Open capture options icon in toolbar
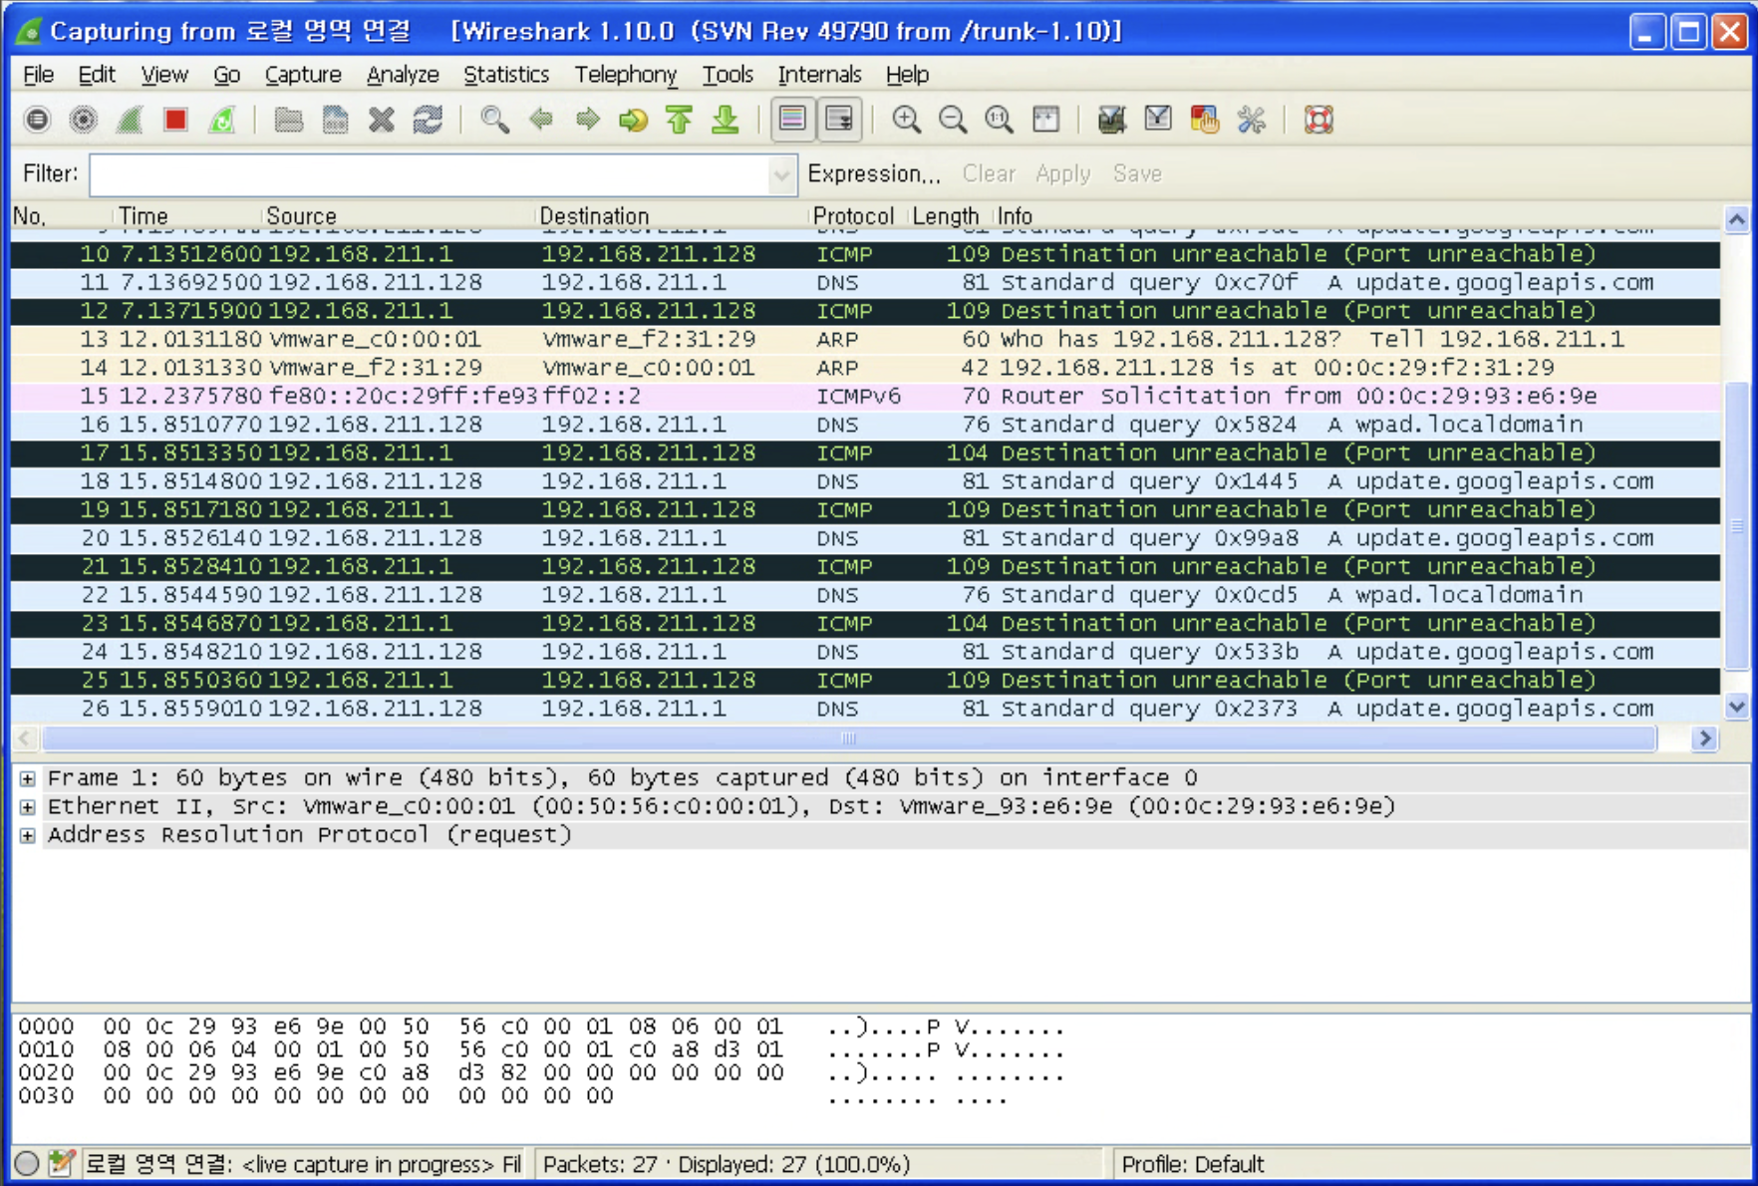1758x1186 pixels. [84, 120]
